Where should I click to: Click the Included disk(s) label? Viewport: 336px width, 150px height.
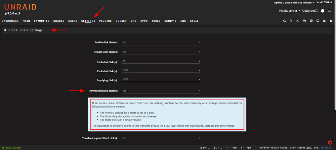108,62
